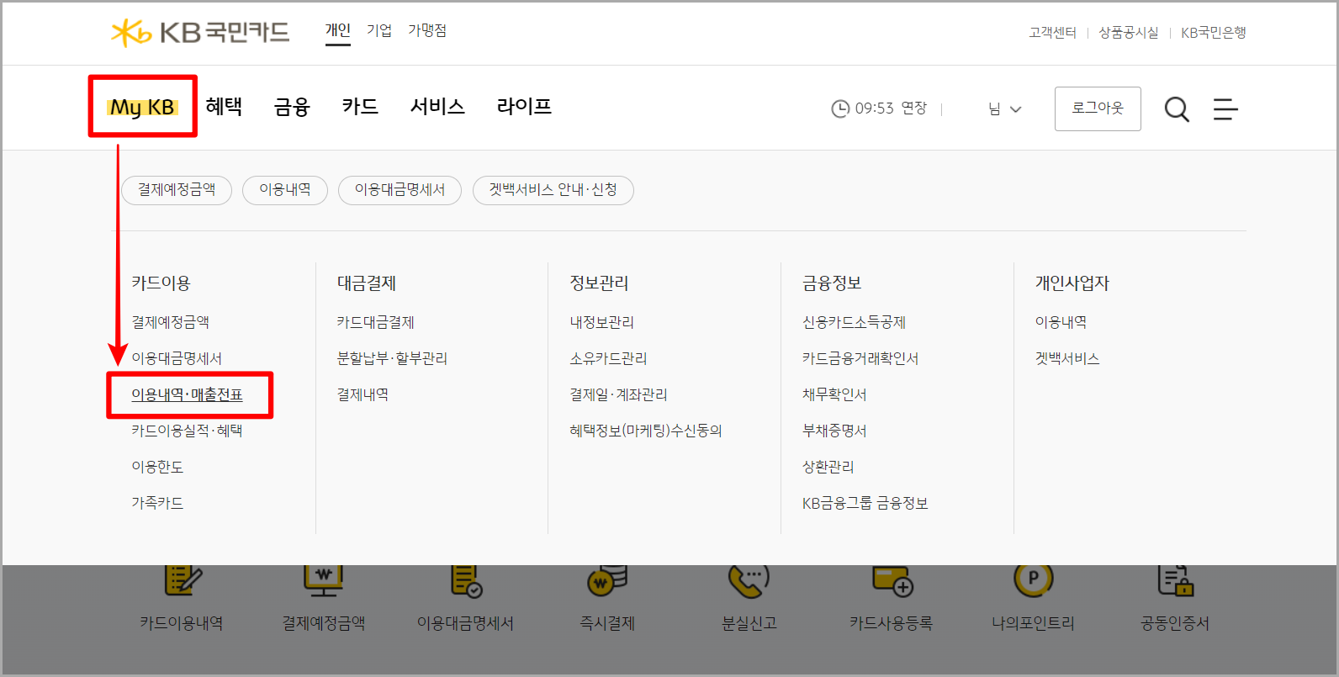Screen dimensions: 1339x677
Task: Click the 카드이용 column heading
Action: point(161,283)
